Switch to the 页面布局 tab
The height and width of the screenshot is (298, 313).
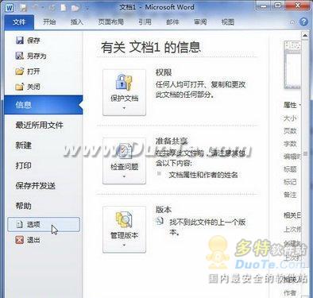111,22
